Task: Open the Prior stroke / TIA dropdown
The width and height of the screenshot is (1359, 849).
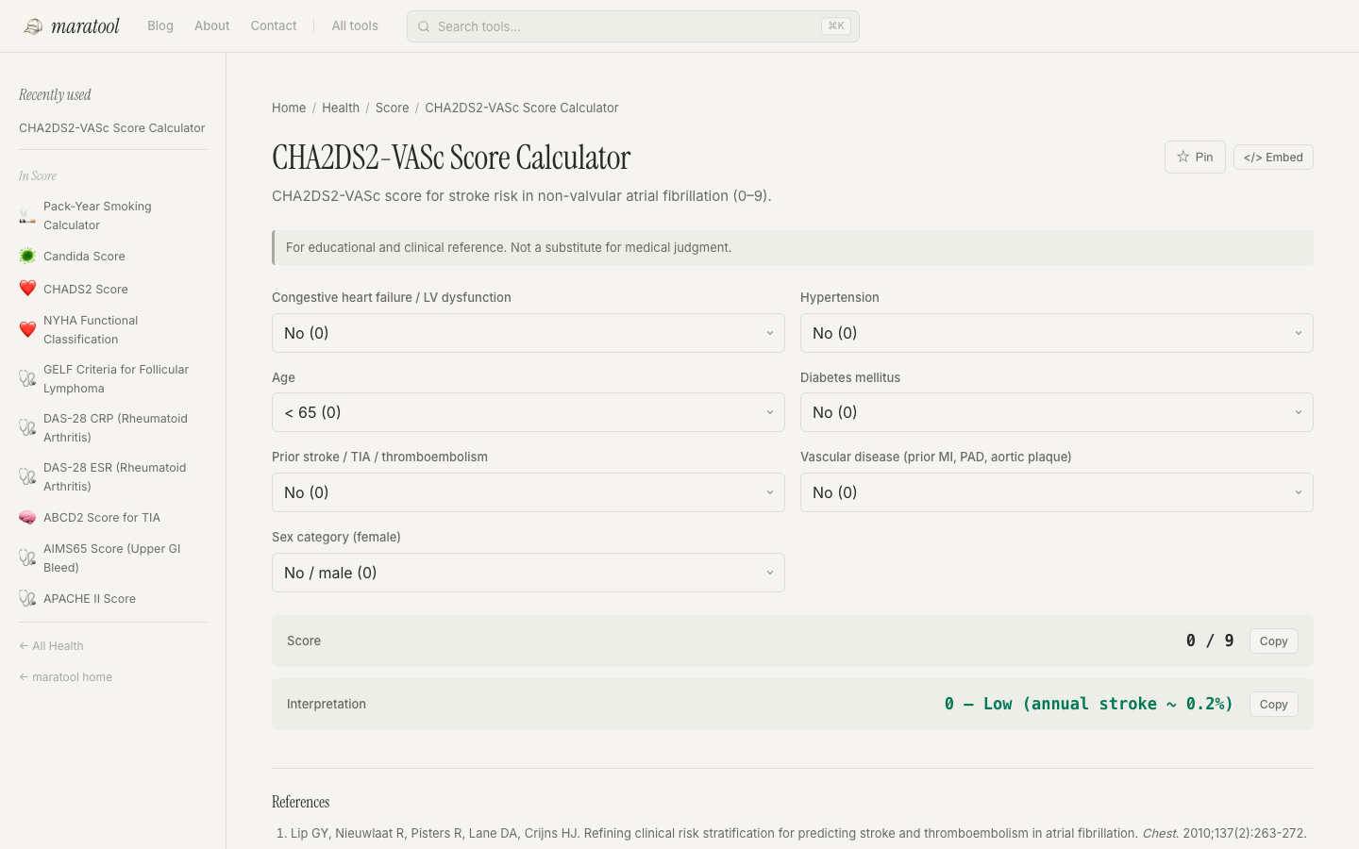Action: point(528,492)
